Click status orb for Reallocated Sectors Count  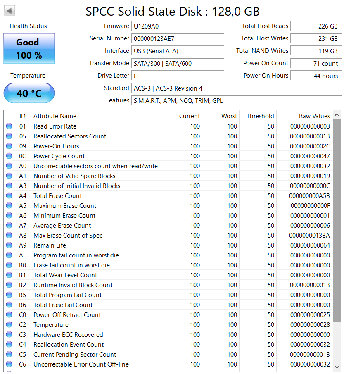pyautogui.click(x=9, y=136)
